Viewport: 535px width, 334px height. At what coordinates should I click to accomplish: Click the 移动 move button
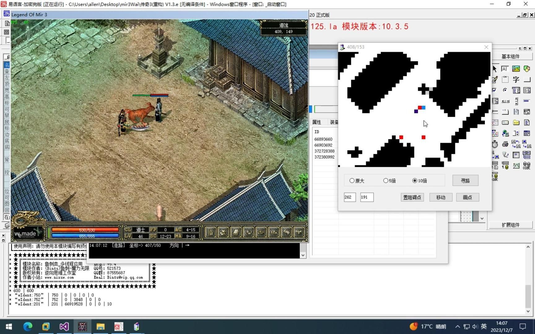(441, 197)
